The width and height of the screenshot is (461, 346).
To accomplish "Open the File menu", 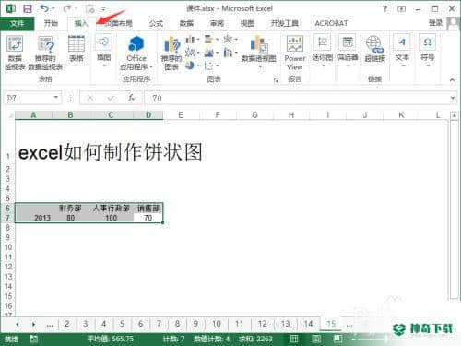I will click(x=18, y=23).
